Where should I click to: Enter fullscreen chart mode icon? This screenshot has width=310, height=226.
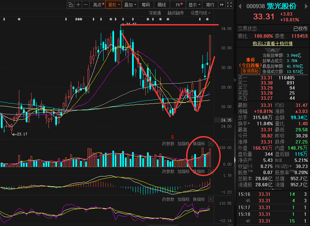229,5
